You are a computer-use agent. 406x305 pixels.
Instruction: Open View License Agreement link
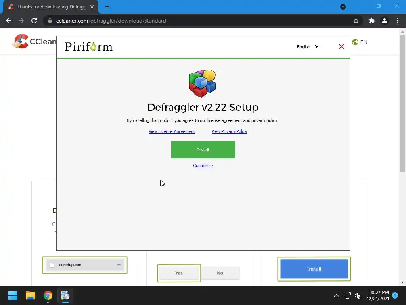(x=172, y=131)
